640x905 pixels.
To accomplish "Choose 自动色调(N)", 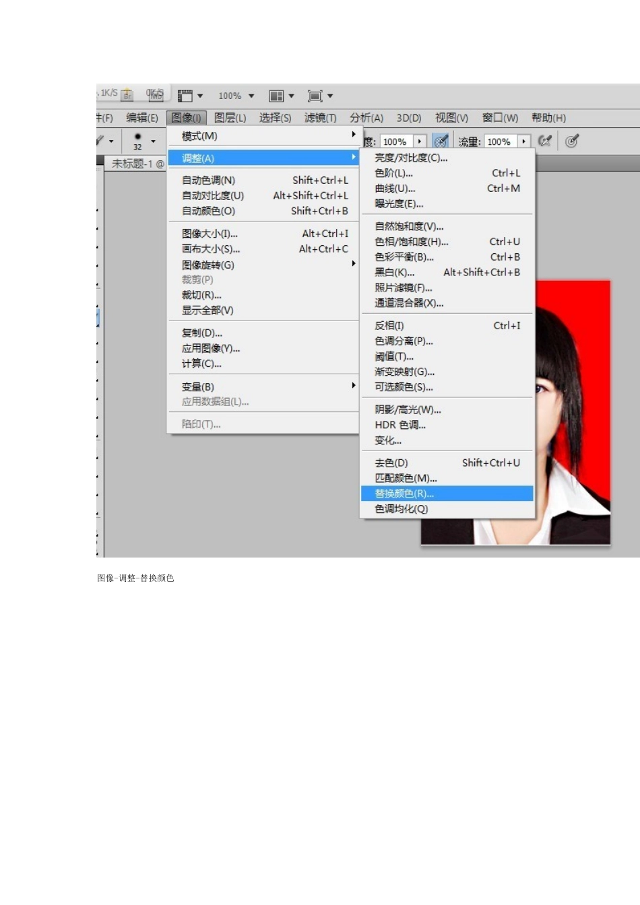I will tap(263, 180).
